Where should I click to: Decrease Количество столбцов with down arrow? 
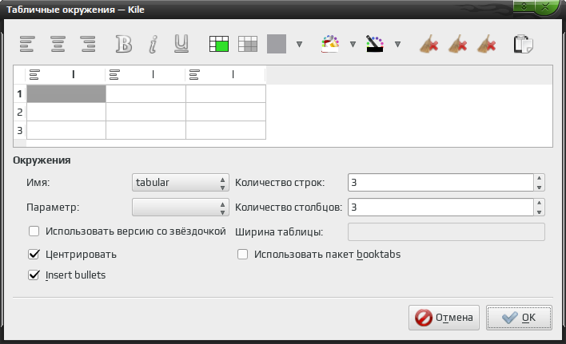point(539,212)
